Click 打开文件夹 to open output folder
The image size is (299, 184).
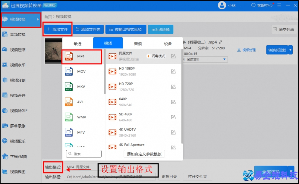(x=198, y=177)
